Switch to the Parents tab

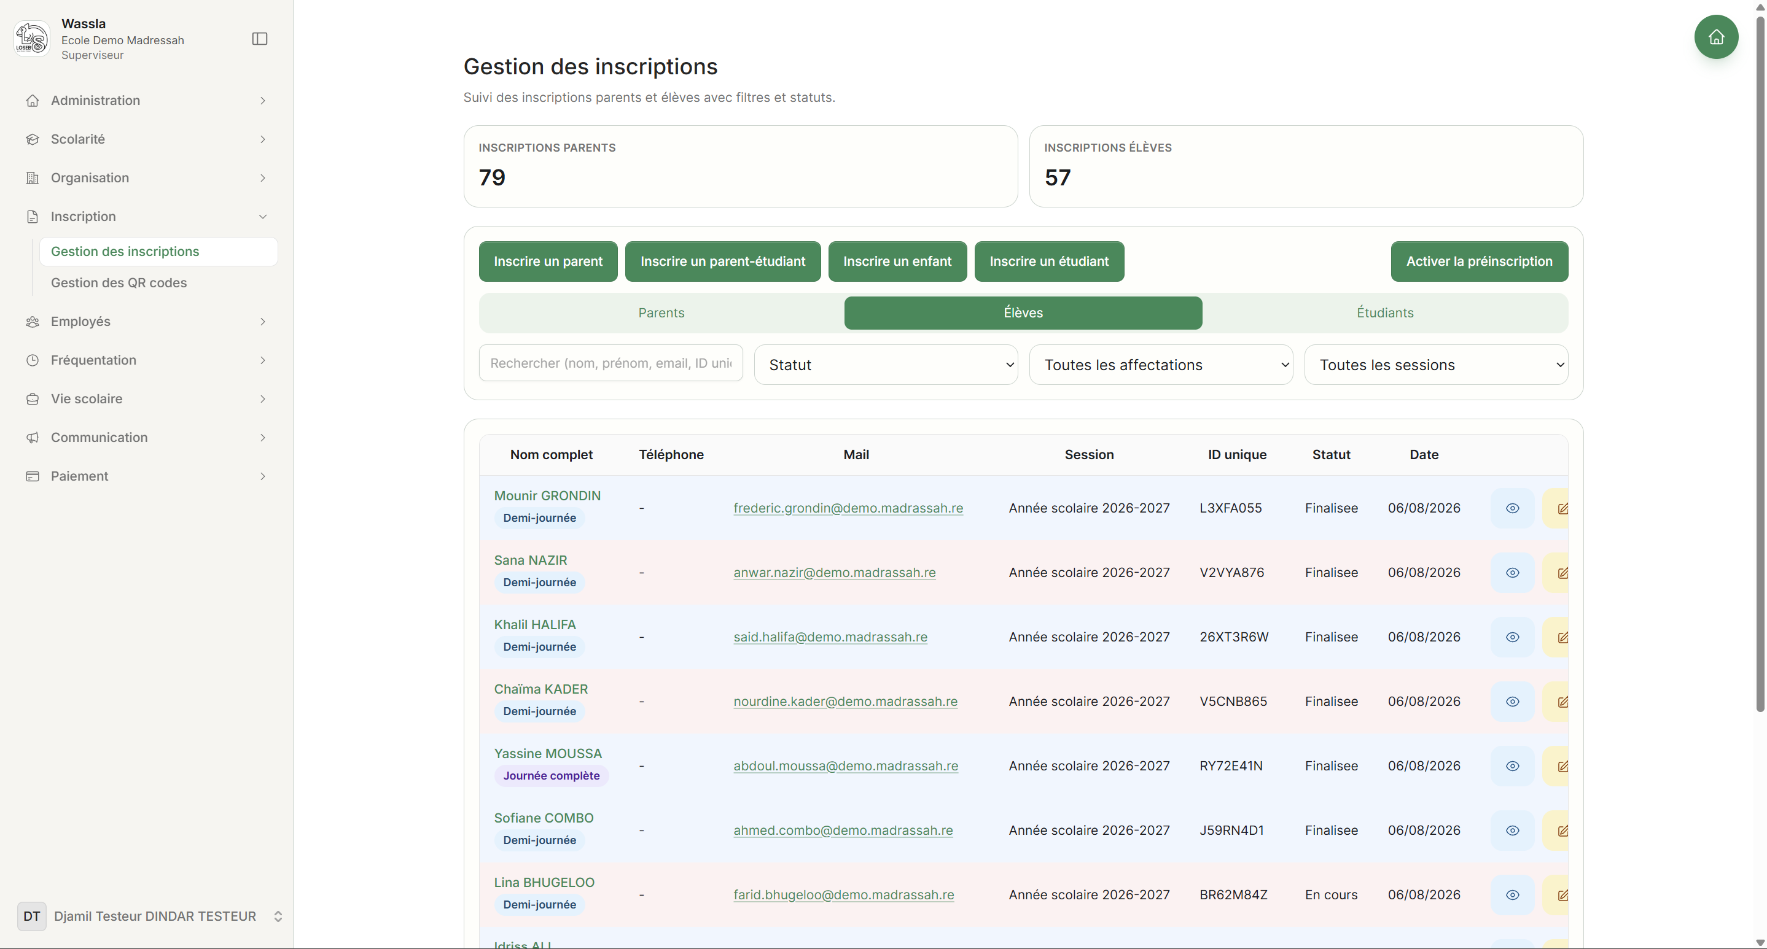[x=661, y=312]
